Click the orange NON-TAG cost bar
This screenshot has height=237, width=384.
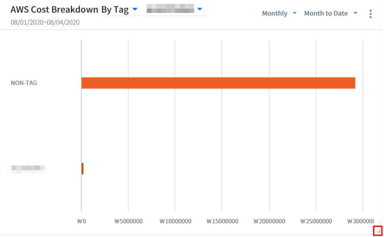[218, 83]
